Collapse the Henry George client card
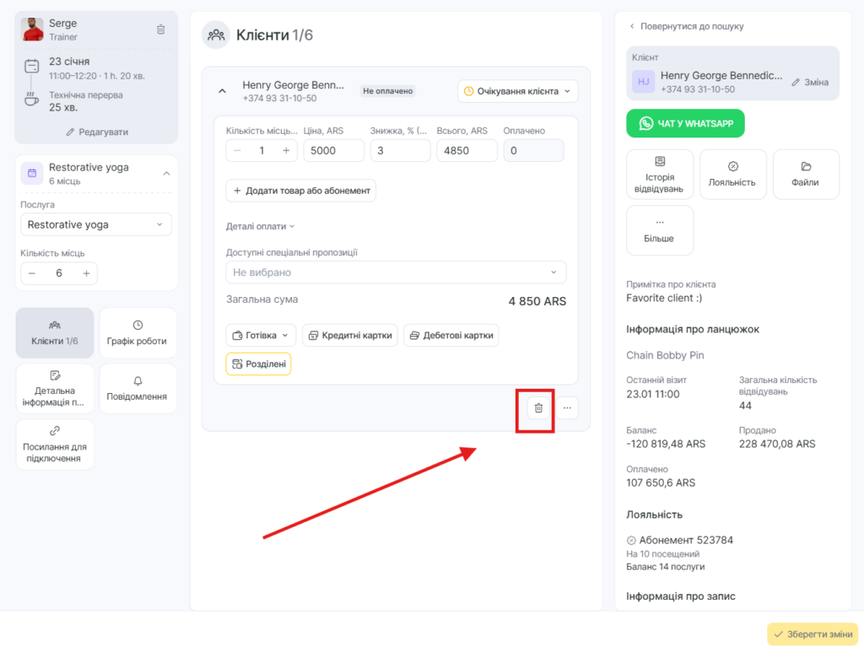This screenshot has width=864, height=652. (x=223, y=91)
